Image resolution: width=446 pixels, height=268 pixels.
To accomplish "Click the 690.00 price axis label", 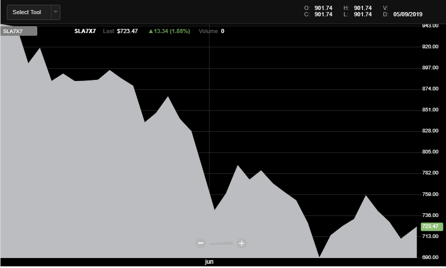I will 430,257.
